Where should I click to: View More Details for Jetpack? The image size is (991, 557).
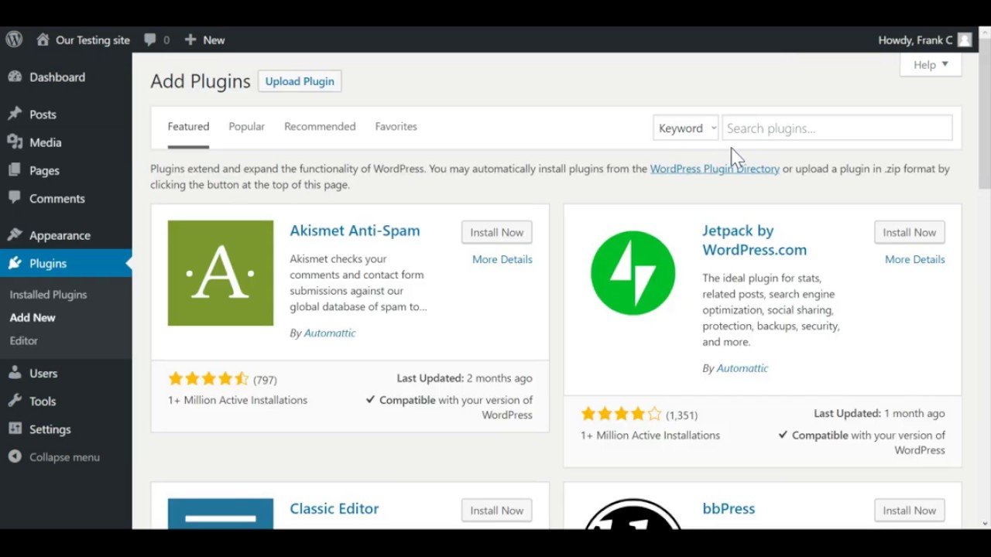click(915, 260)
